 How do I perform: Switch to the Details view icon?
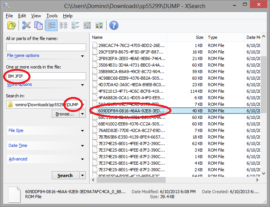[51, 25]
